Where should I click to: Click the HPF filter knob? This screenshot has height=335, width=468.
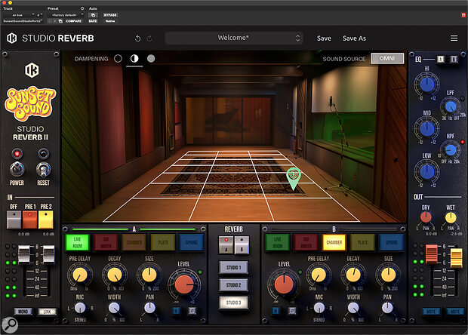click(451, 150)
